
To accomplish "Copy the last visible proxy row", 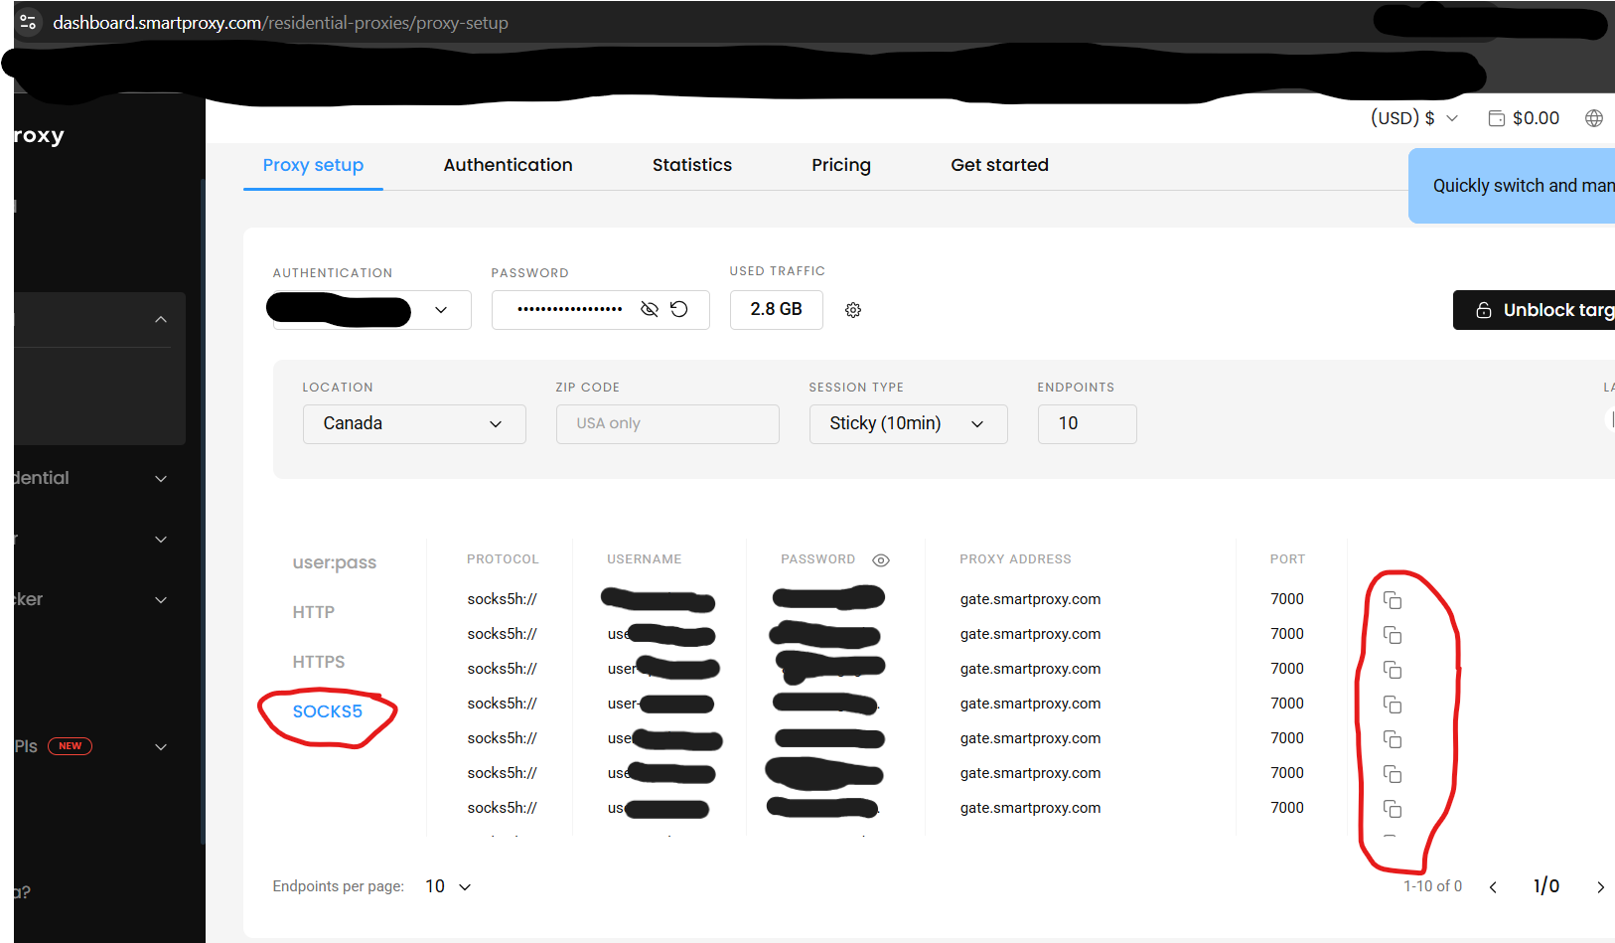I will click(x=1393, y=809).
